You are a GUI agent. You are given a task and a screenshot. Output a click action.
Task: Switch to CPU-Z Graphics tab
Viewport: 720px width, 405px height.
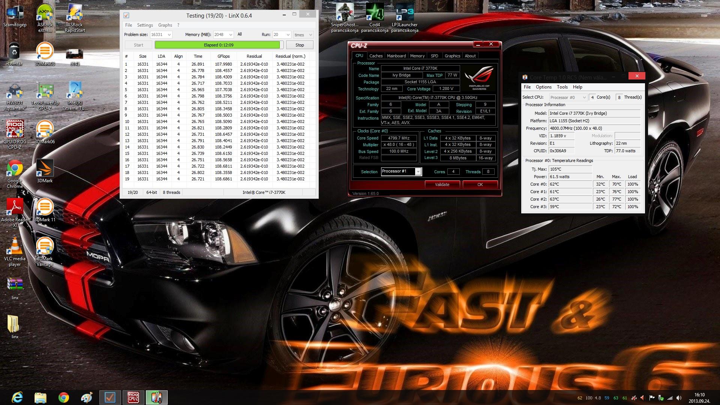point(452,56)
